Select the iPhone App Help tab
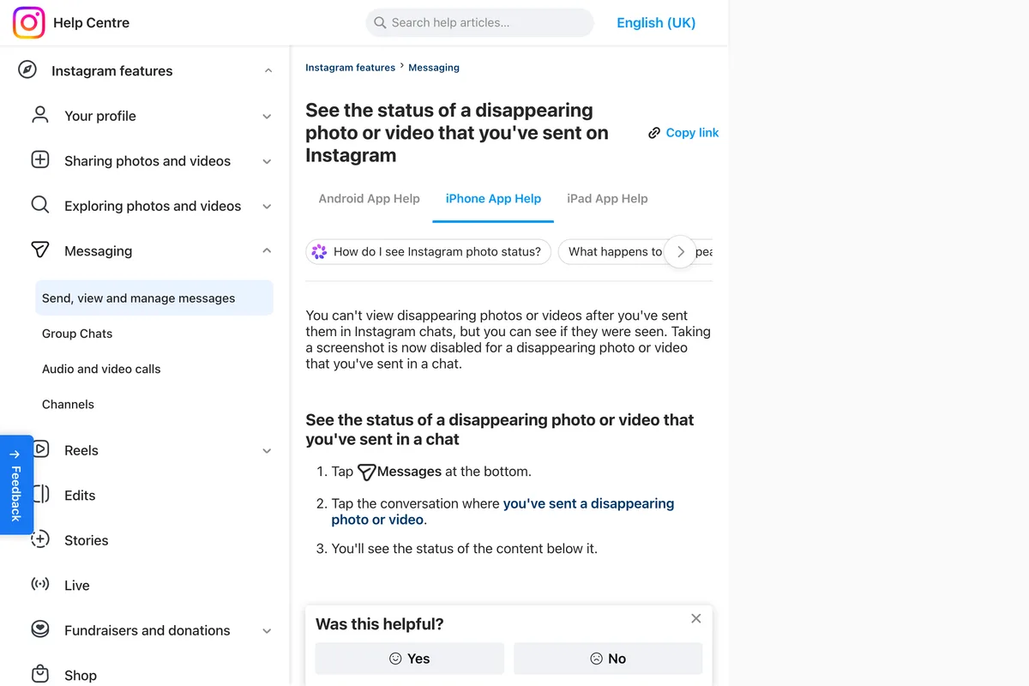Viewport: 1029px width, 686px height. (x=493, y=198)
